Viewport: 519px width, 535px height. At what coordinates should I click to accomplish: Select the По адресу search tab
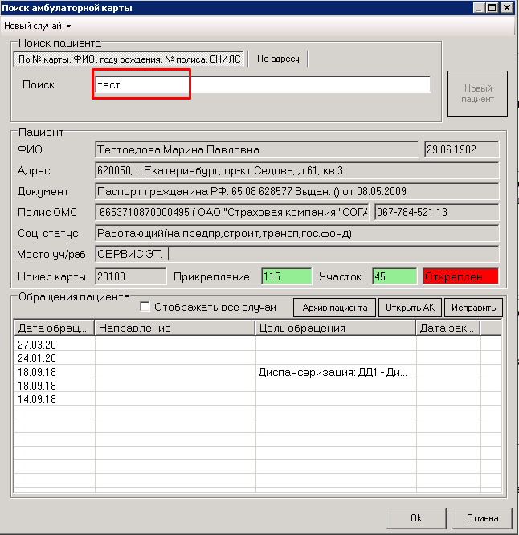(x=278, y=59)
